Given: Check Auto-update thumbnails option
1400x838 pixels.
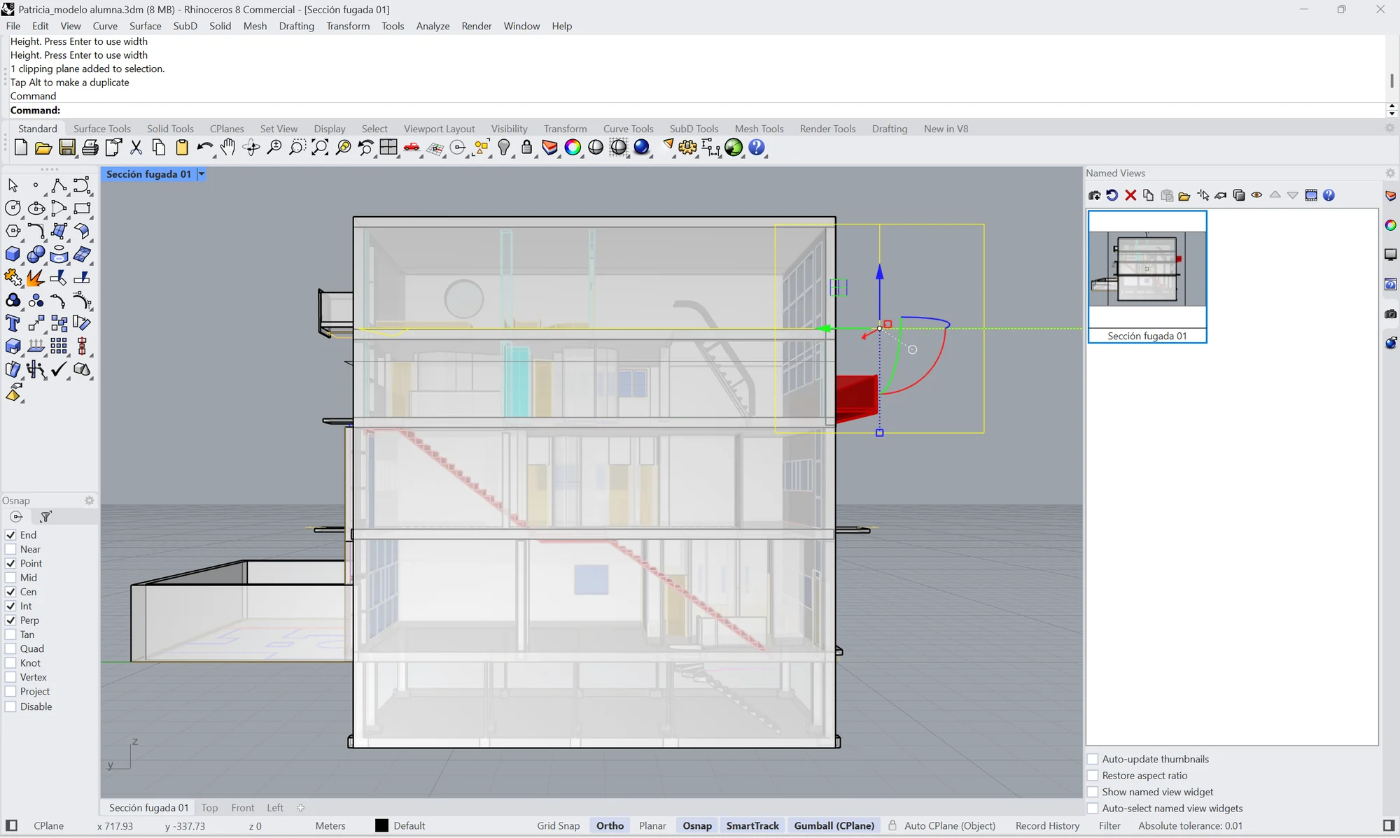Looking at the screenshot, I should [x=1093, y=759].
